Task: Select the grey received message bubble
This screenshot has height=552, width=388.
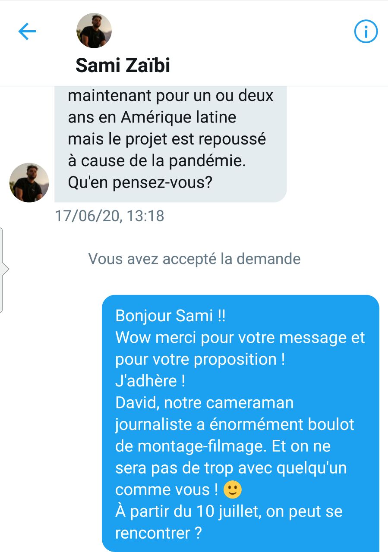Action: [x=170, y=144]
